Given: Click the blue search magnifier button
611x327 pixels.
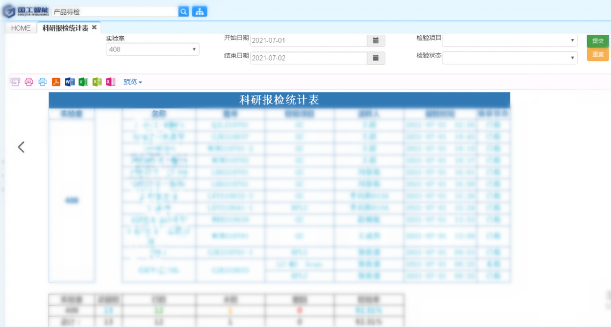Looking at the screenshot, I should coord(184,11).
